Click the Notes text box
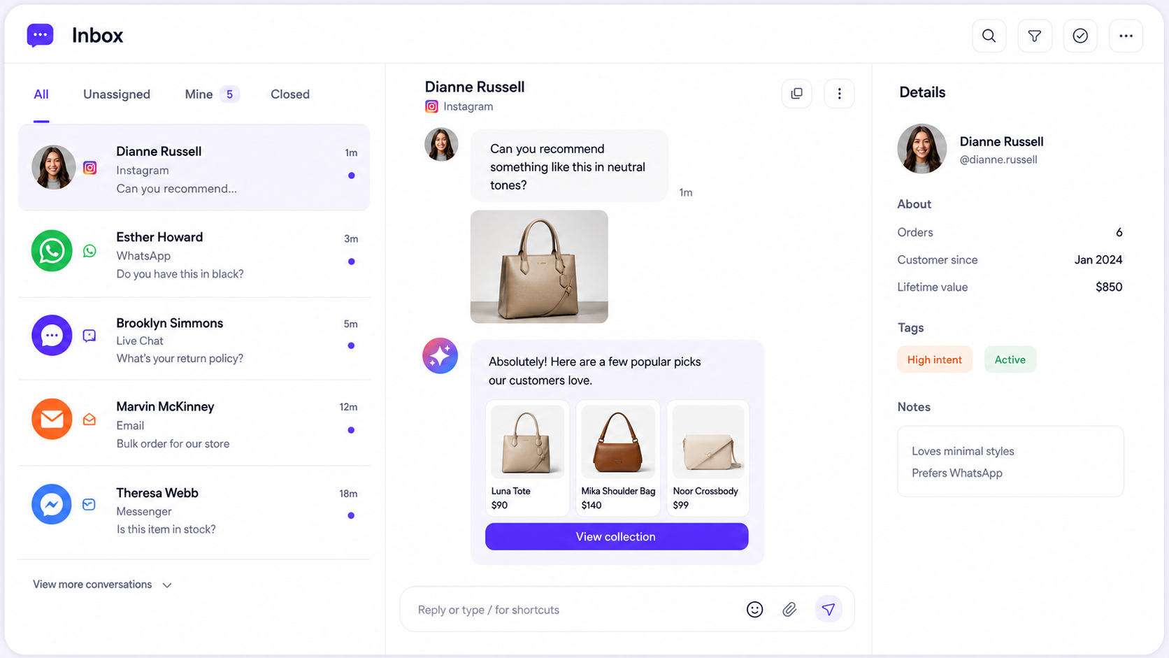The height and width of the screenshot is (658, 1169). pyautogui.click(x=1010, y=462)
